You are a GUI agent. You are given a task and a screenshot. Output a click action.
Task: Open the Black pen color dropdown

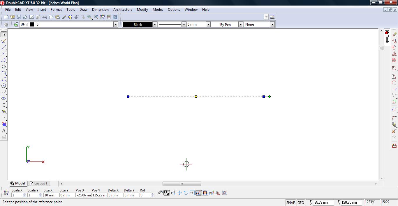pyautogui.click(x=155, y=24)
